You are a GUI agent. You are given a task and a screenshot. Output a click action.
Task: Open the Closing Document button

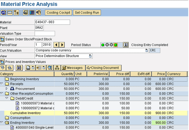pos(103,68)
